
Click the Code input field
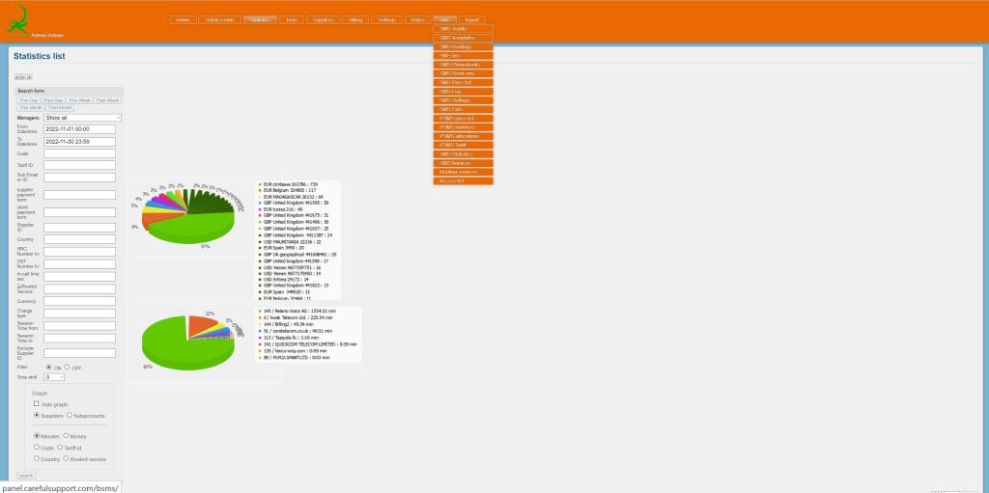point(79,153)
